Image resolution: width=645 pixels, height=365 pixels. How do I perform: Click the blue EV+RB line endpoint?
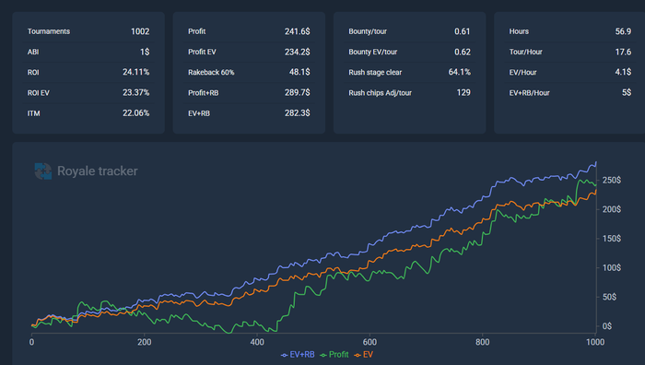[x=595, y=163]
